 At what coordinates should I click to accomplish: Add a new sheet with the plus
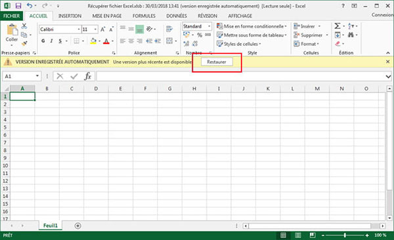(78, 226)
